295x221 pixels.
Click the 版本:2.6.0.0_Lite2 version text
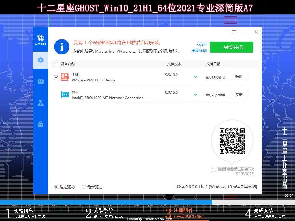[x=217, y=187]
